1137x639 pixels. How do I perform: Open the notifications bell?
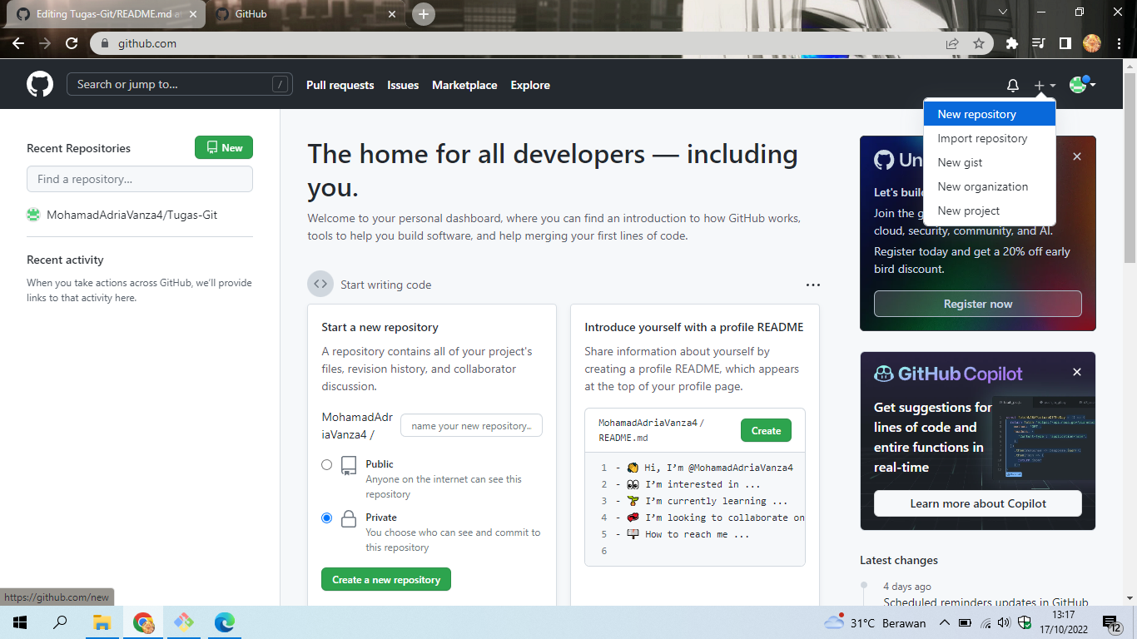click(1012, 84)
